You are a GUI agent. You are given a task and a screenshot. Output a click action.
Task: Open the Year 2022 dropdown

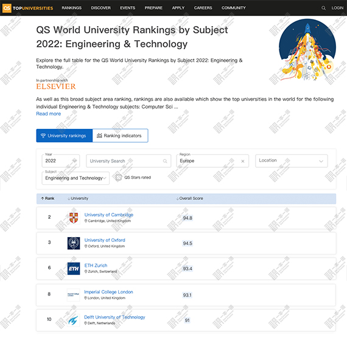[x=61, y=161]
